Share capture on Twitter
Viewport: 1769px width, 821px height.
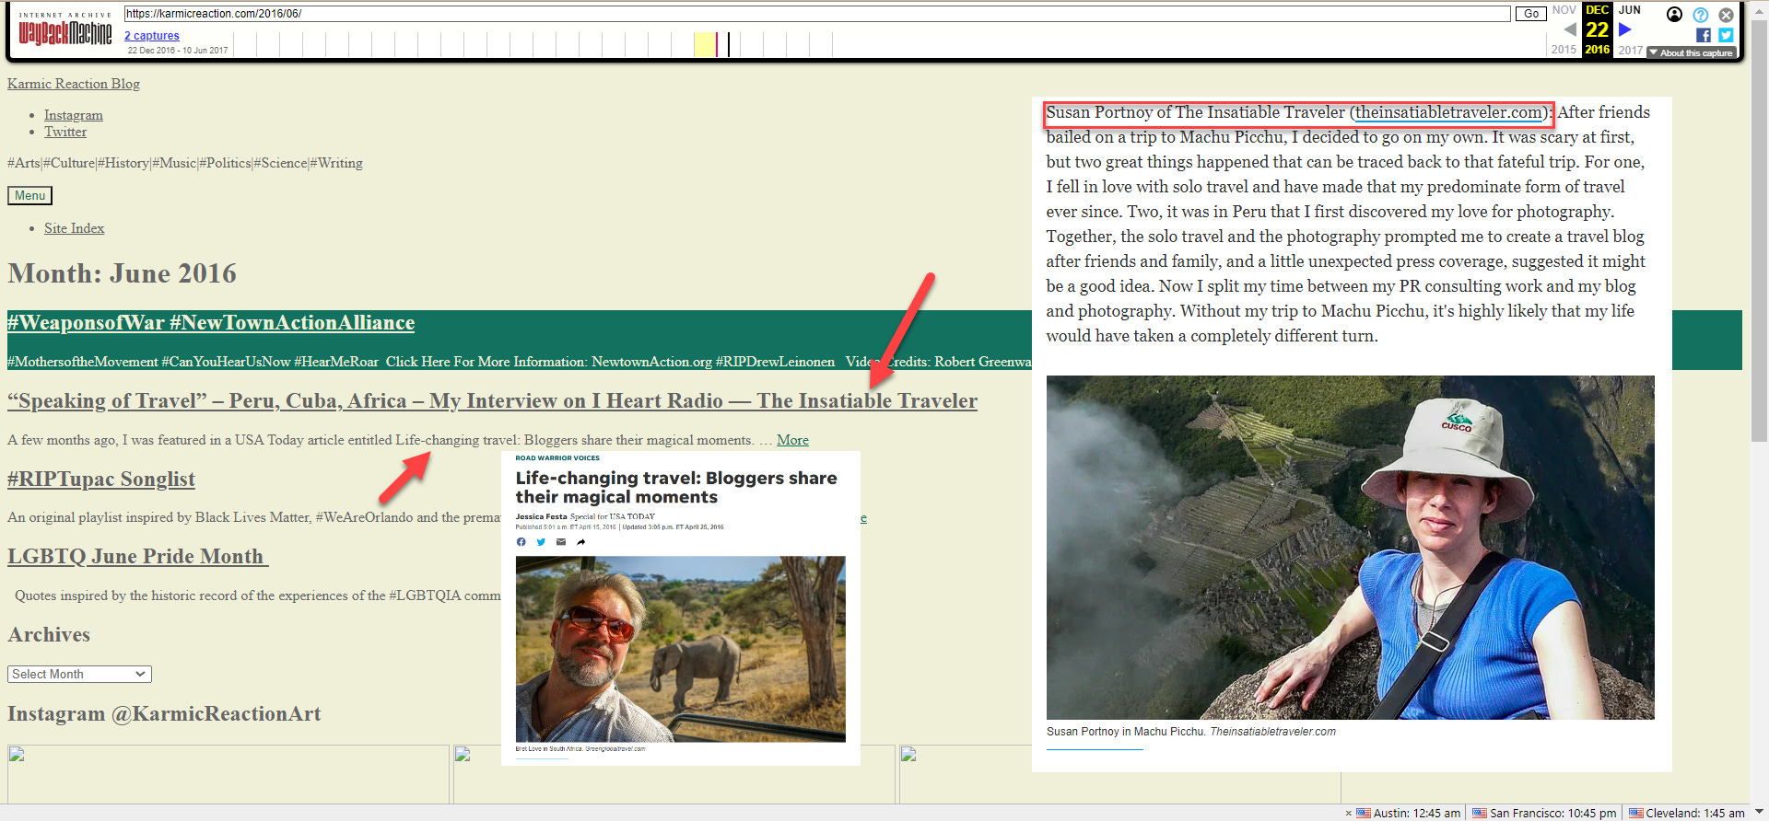click(1726, 35)
